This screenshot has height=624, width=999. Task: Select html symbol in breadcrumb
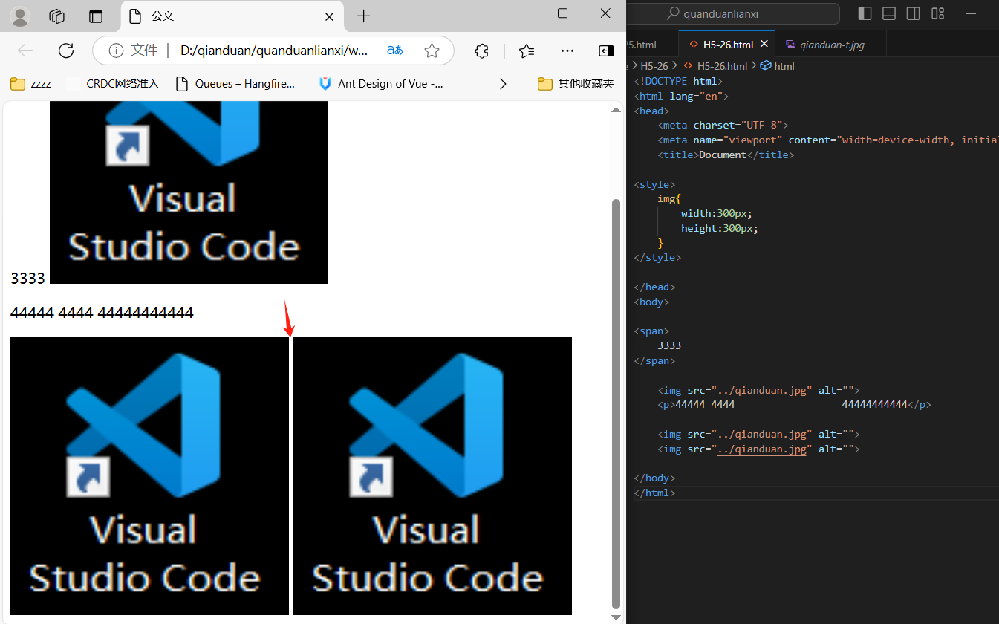(x=778, y=66)
